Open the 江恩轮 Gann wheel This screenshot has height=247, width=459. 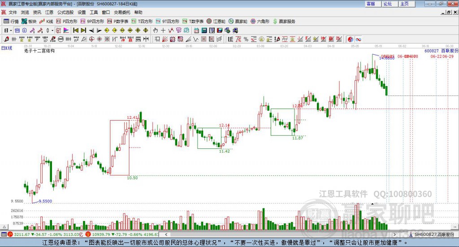pyautogui.click(x=216, y=22)
